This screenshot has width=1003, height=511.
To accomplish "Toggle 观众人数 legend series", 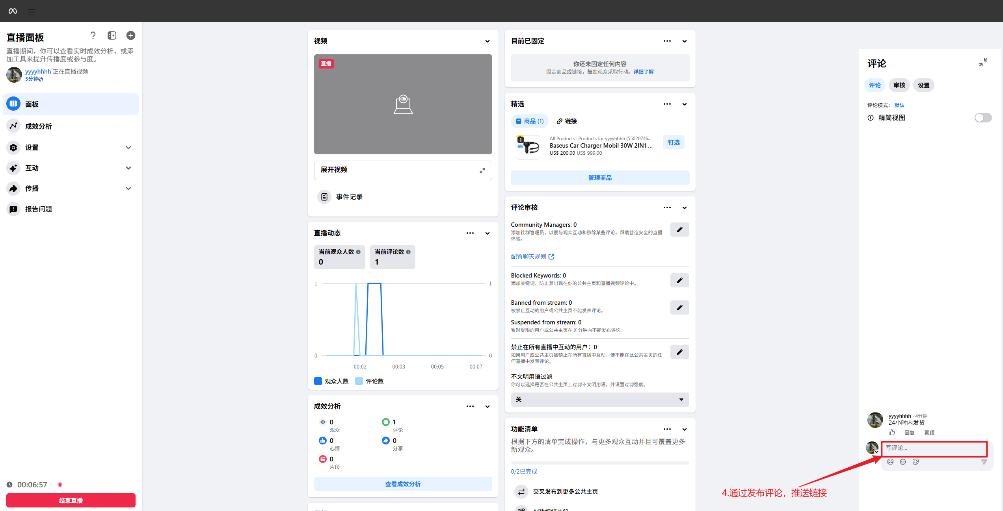I will click(331, 381).
